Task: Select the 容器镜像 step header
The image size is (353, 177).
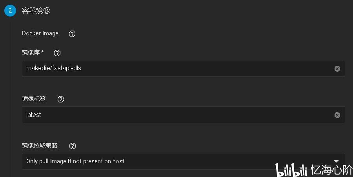Action: coord(36,11)
